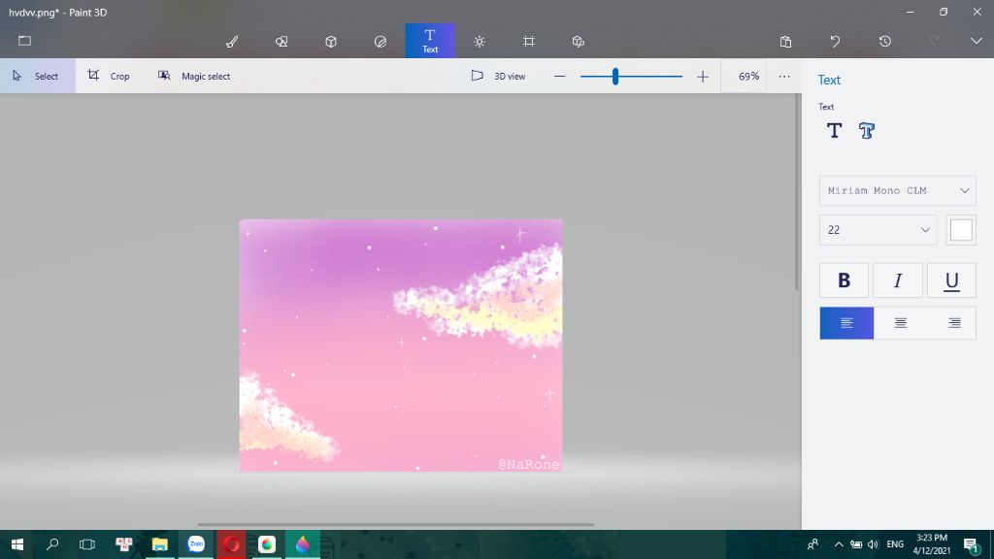Open the 3D library
The height and width of the screenshot is (559, 994).
point(578,41)
